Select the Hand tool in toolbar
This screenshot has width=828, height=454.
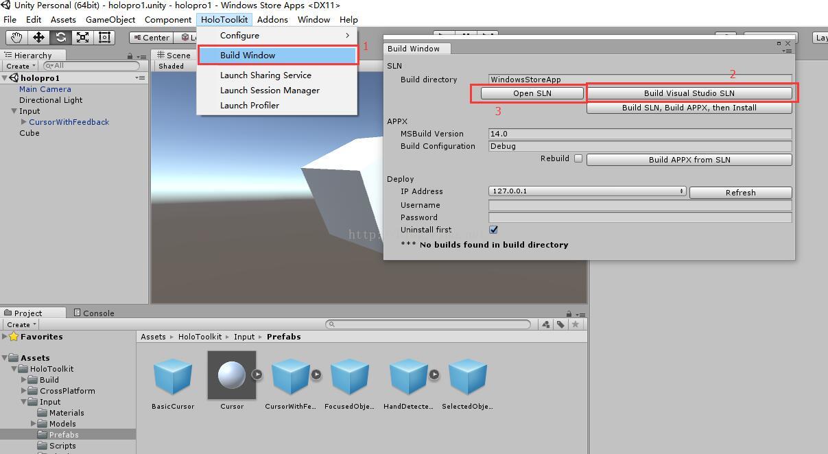(16, 37)
